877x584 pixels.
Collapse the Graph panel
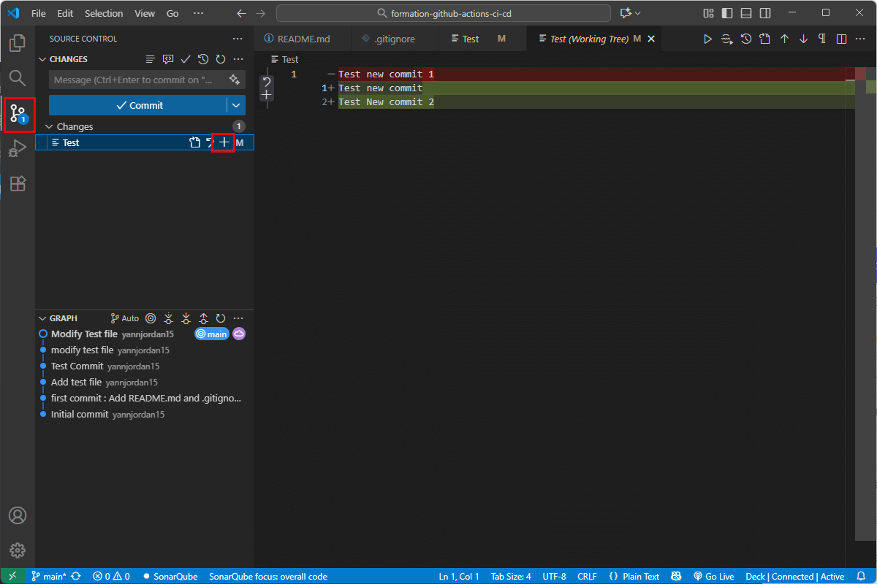pos(42,318)
